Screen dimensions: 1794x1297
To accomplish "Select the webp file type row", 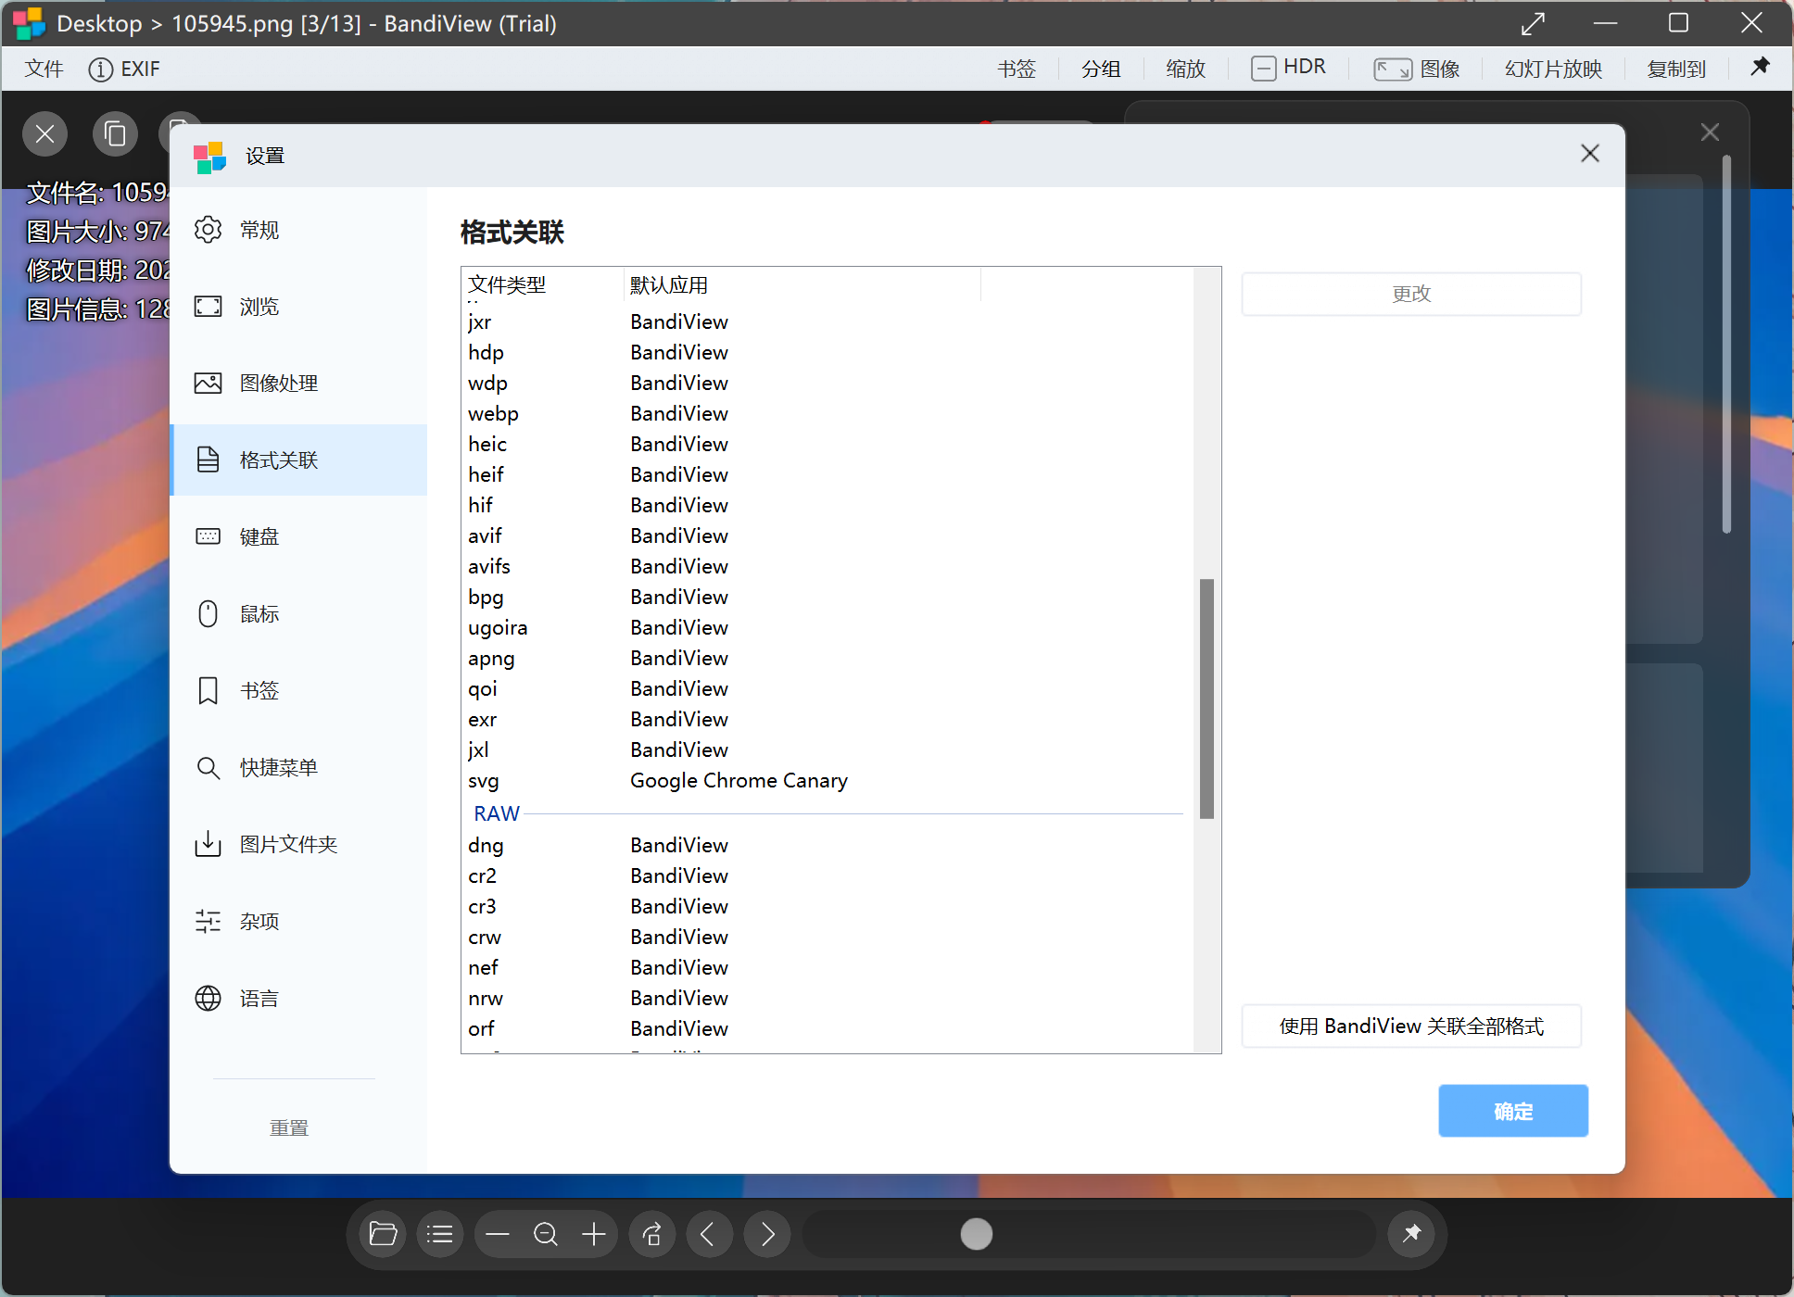I will 828,414.
